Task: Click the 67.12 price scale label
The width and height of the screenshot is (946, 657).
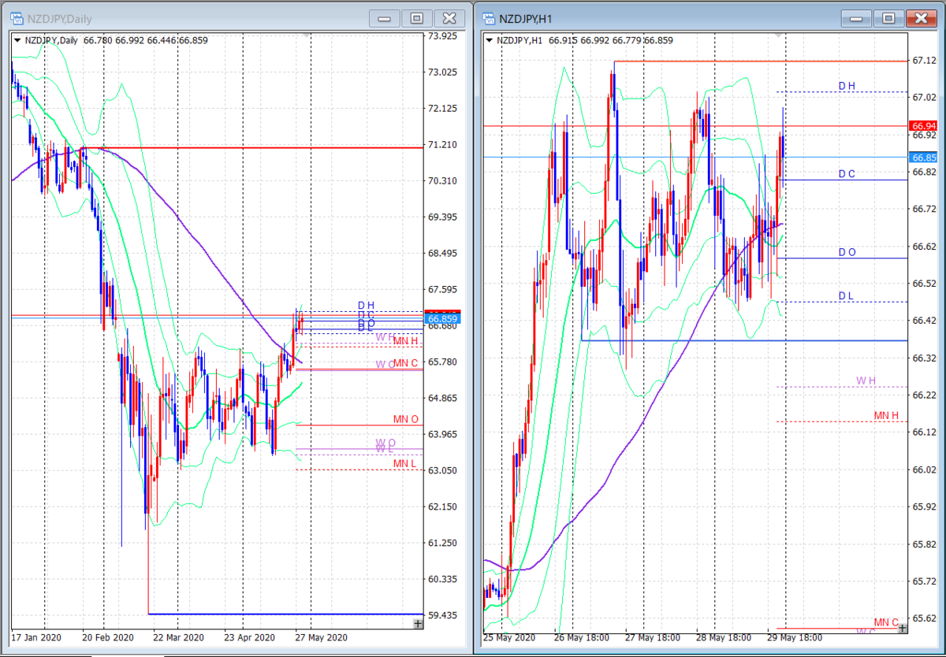Action: pos(924,61)
